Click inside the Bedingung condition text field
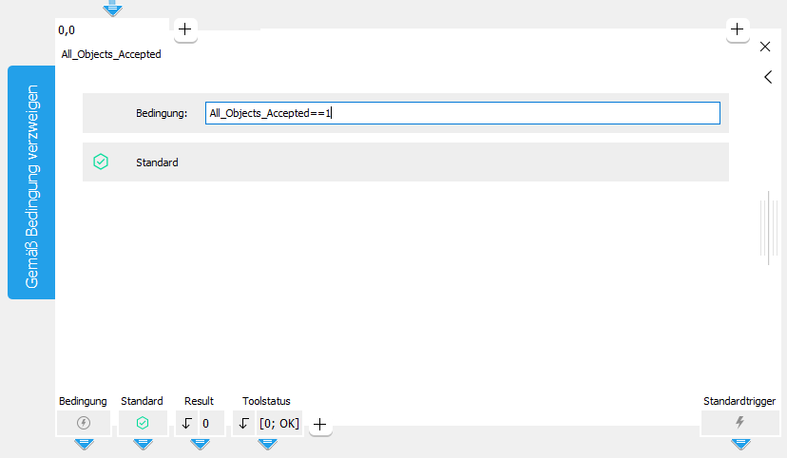The height and width of the screenshot is (458, 787). tap(462, 113)
